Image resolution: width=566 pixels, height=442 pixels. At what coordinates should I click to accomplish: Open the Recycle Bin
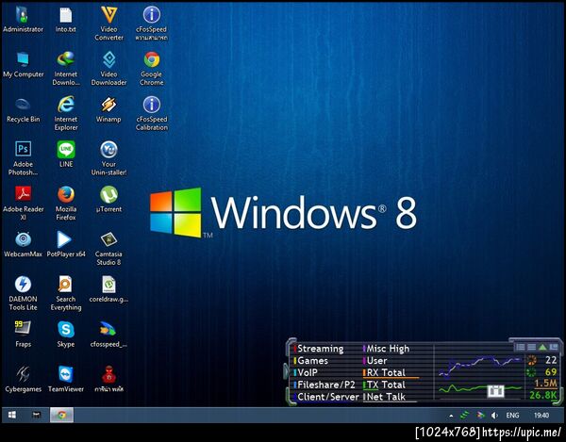click(23, 110)
